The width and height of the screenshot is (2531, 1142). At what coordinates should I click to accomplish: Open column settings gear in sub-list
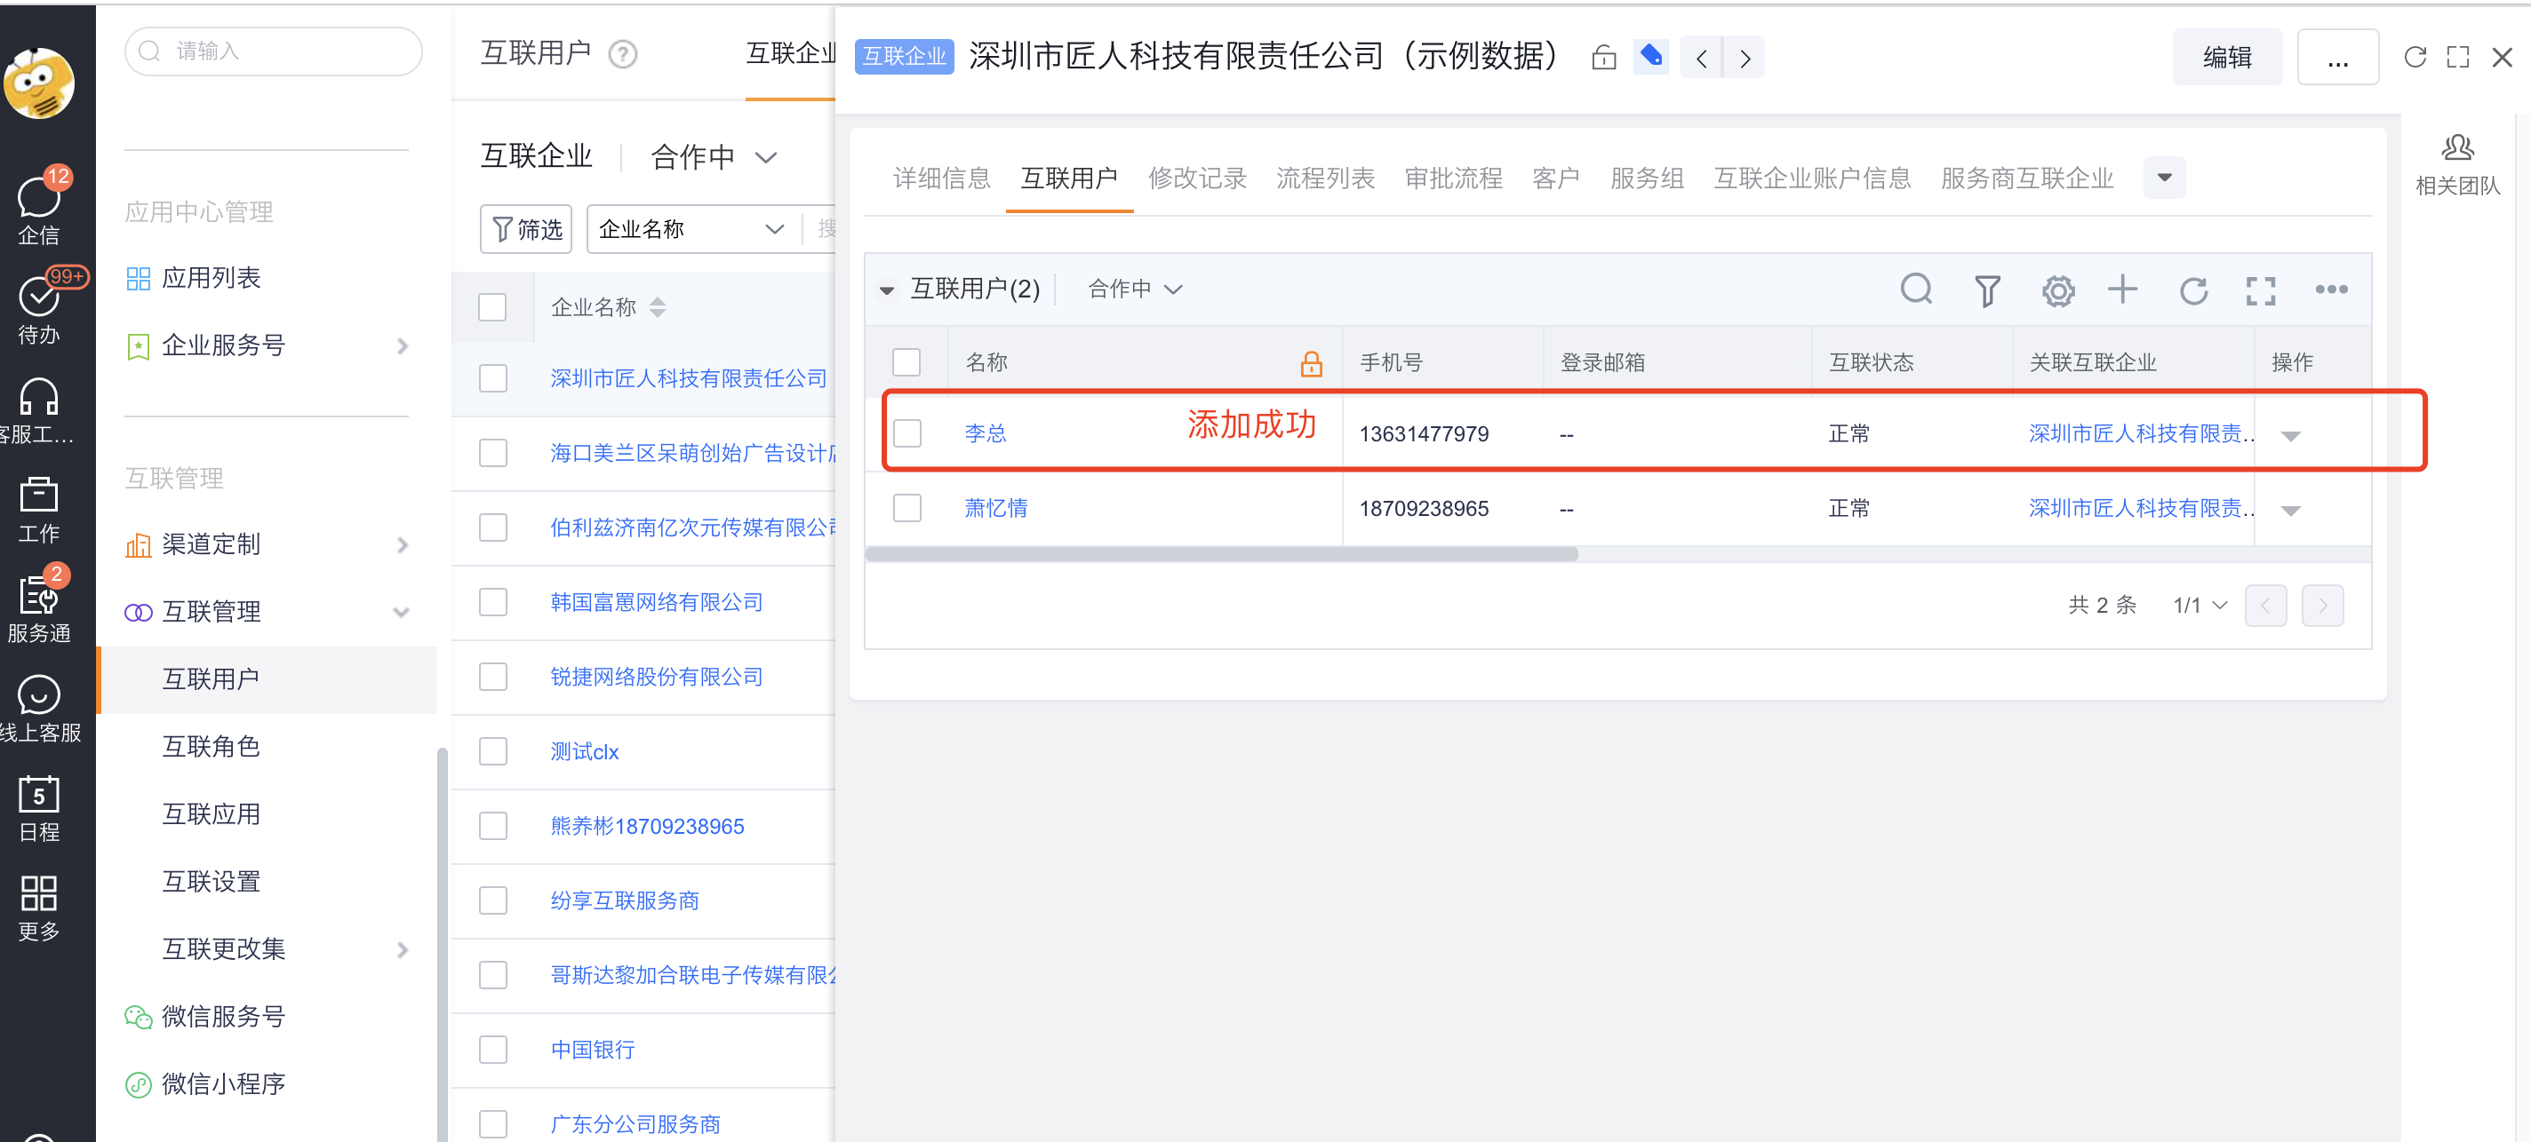[x=2057, y=290]
